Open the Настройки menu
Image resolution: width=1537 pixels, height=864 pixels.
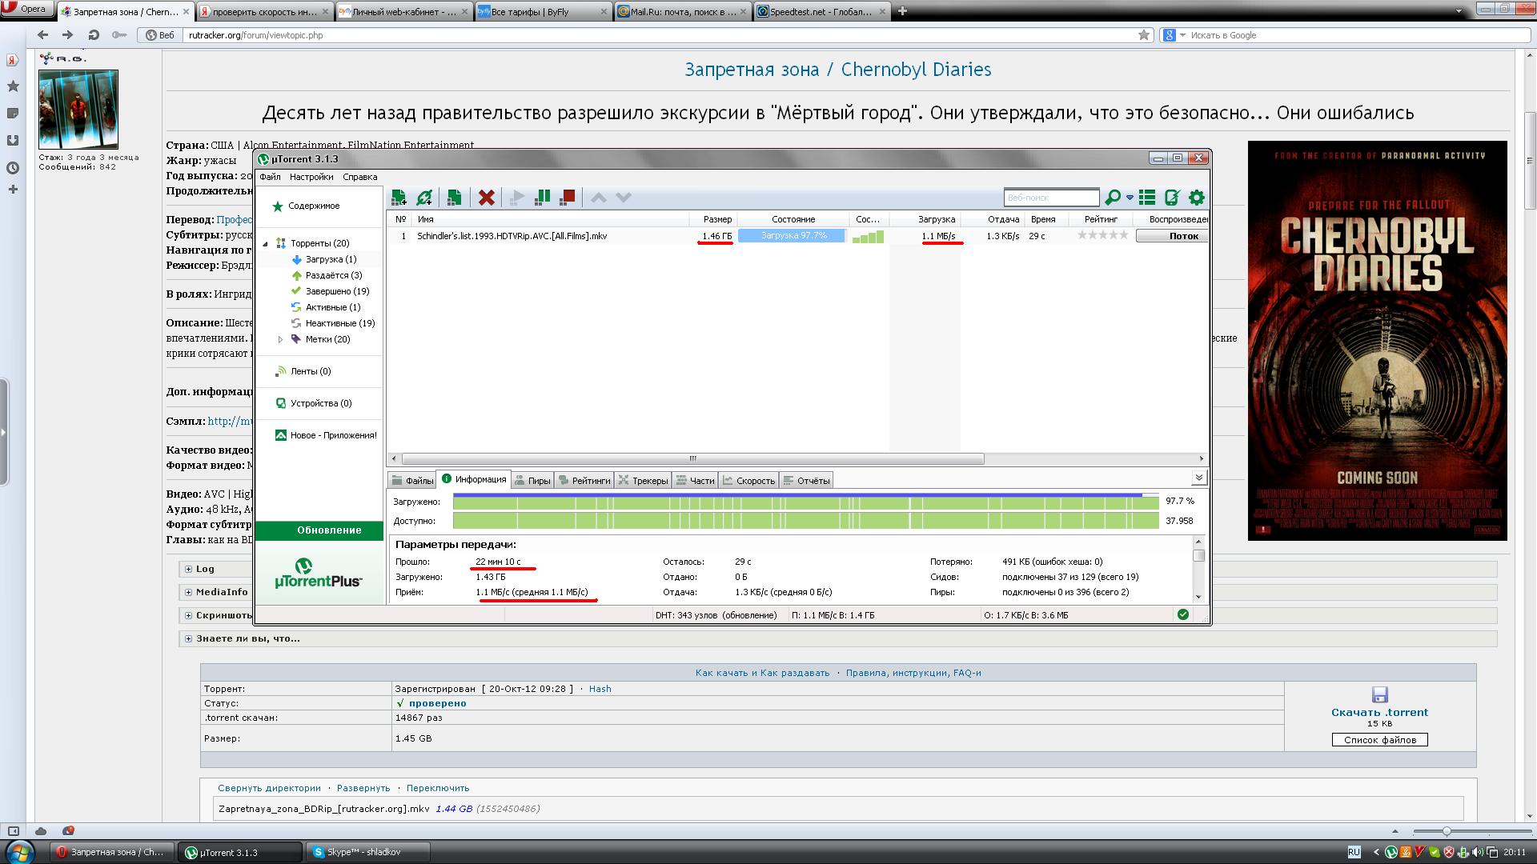pos(311,177)
